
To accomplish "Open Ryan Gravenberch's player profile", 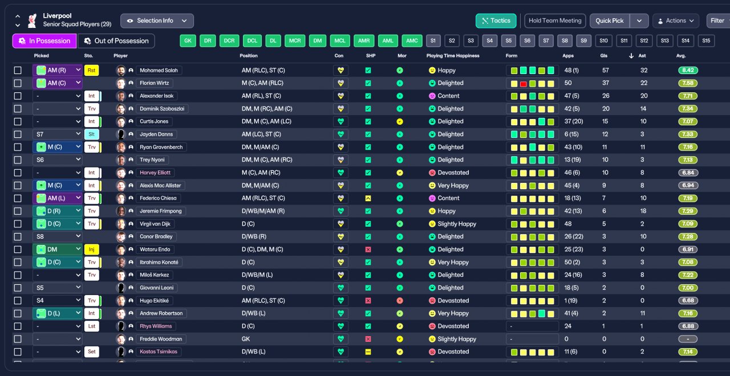I will pos(161,147).
